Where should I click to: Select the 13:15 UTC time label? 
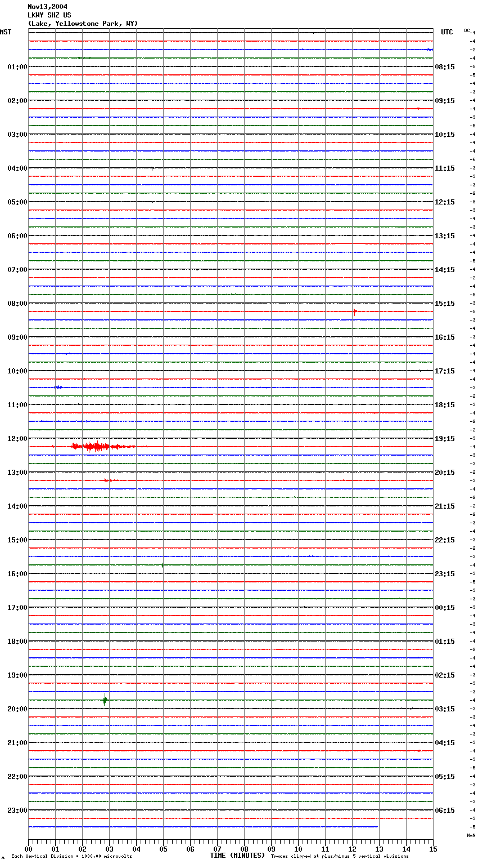pos(445,236)
